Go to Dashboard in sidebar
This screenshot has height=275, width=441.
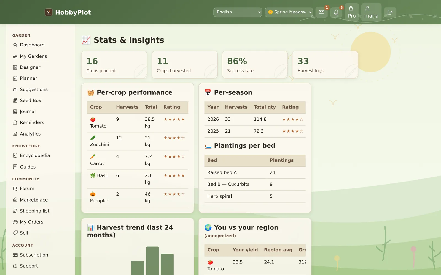[x=40, y=45]
